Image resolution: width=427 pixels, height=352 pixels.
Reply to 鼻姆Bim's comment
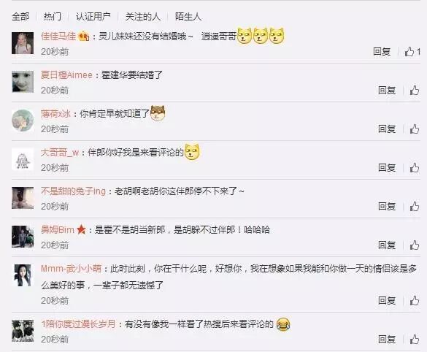tap(387, 245)
